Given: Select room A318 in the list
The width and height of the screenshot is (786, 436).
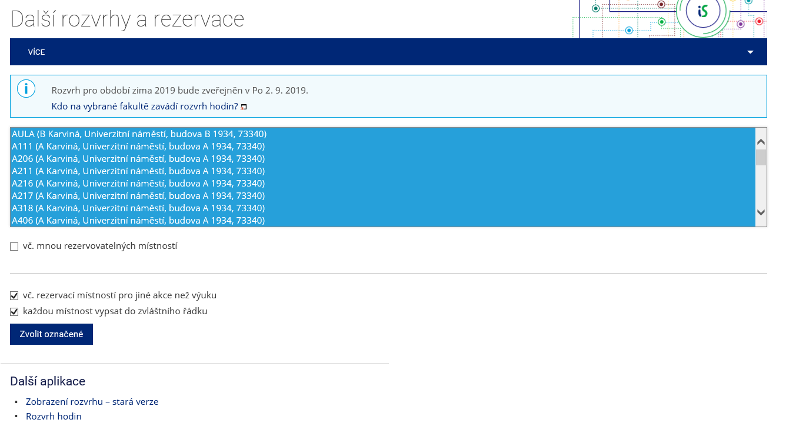Looking at the screenshot, I should point(382,208).
